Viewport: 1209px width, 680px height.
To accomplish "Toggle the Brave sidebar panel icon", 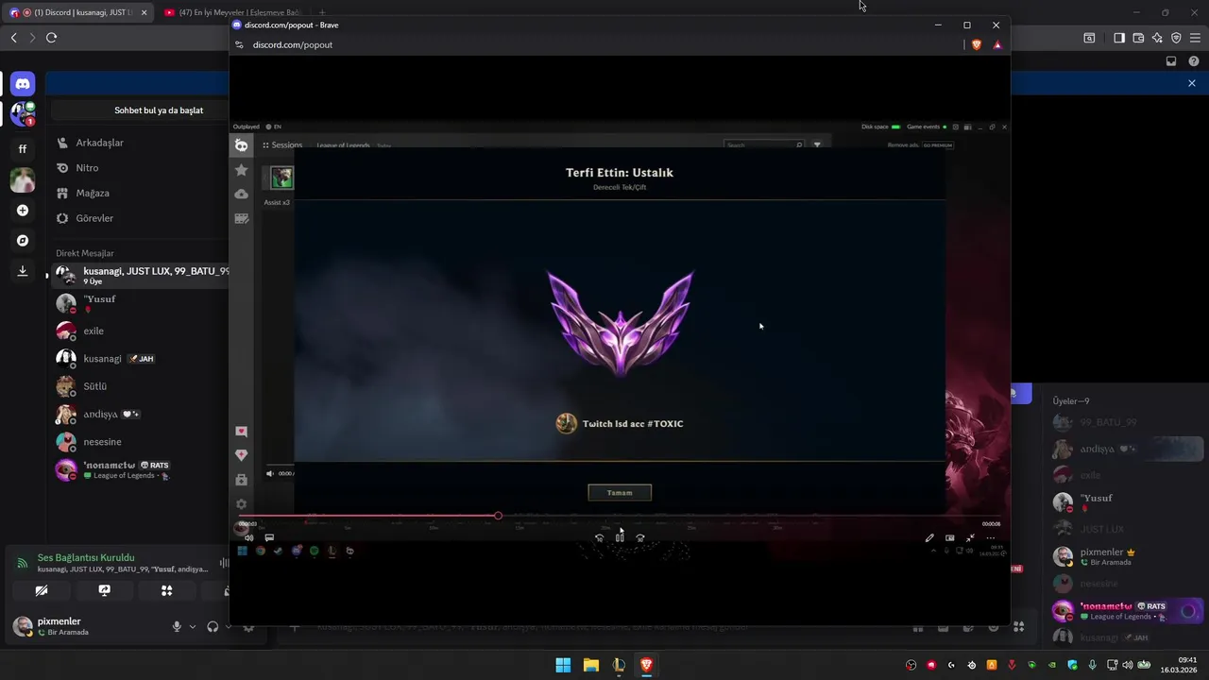I will [x=1119, y=38].
